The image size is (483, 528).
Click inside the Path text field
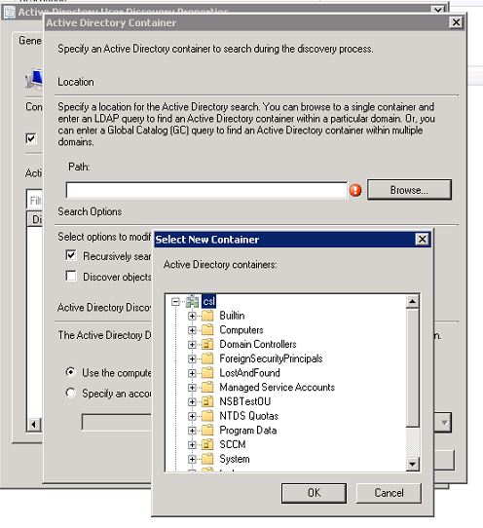coord(206,190)
